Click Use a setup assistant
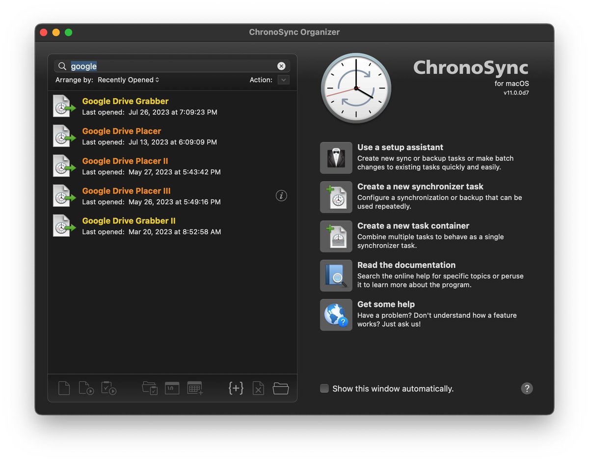Viewport: 589px width, 461px height. coord(400,147)
